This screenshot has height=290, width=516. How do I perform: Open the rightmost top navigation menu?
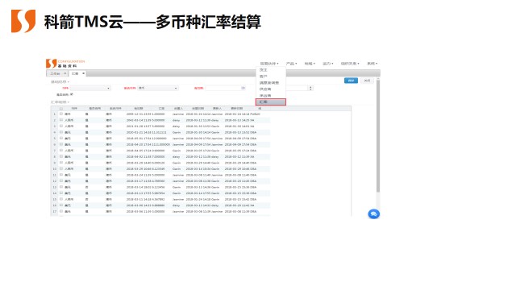pyautogui.click(x=372, y=64)
